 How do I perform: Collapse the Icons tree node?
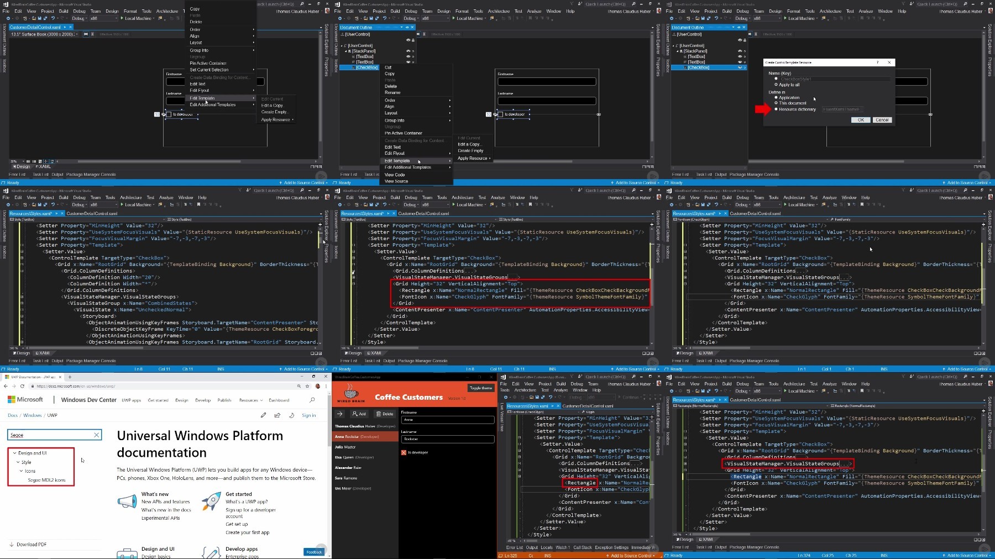[x=22, y=471]
